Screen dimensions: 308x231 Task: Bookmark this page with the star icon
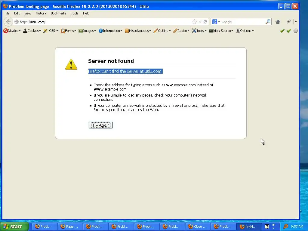coord(194,22)
